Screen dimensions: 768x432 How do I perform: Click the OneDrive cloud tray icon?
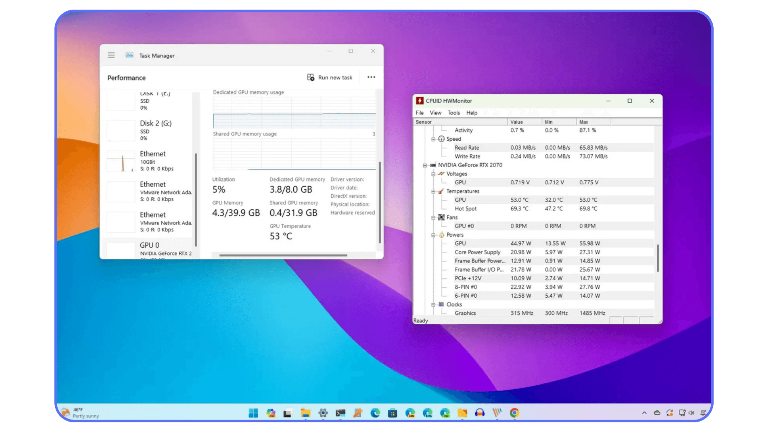(657, 413)
